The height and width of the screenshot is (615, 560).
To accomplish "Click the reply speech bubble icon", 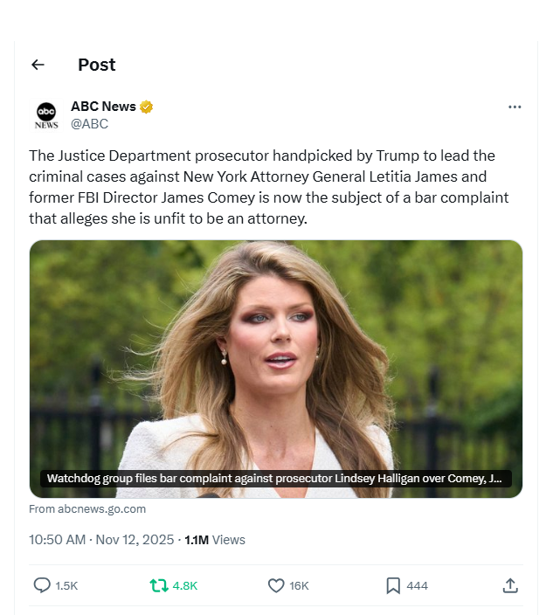I will coord(41,585).
